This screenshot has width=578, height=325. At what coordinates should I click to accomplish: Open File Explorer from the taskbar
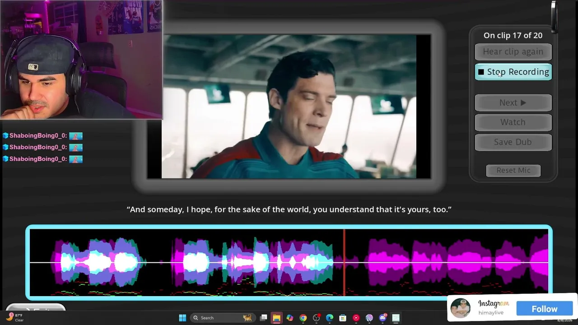(x=276, y=318)
